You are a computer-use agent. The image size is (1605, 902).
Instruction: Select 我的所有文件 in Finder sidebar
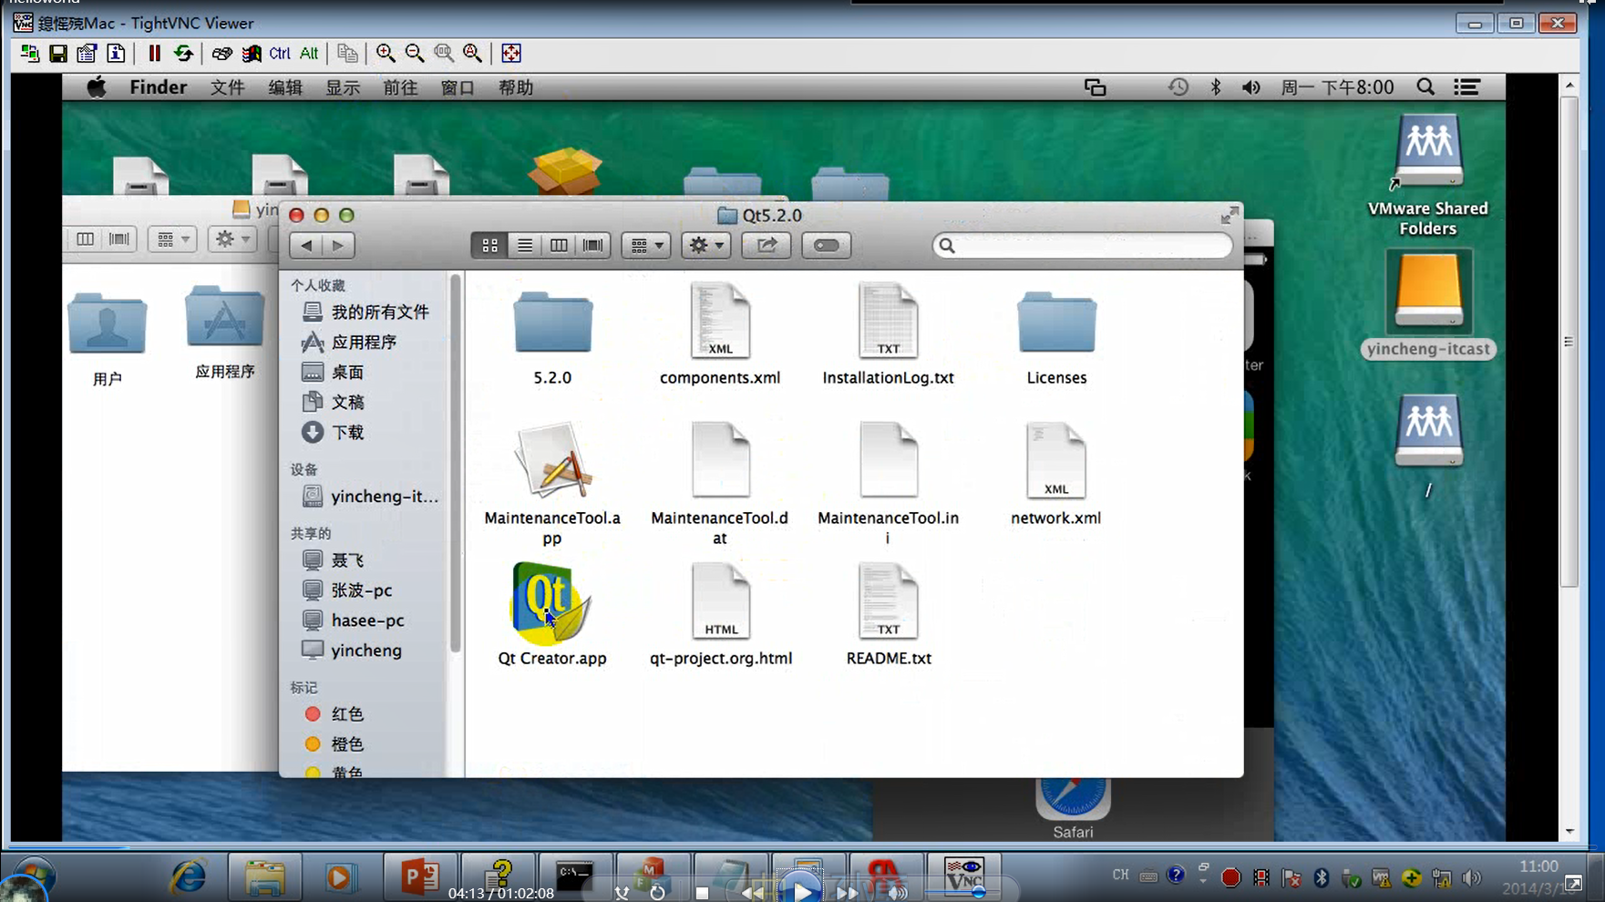[x=365, y=312]
